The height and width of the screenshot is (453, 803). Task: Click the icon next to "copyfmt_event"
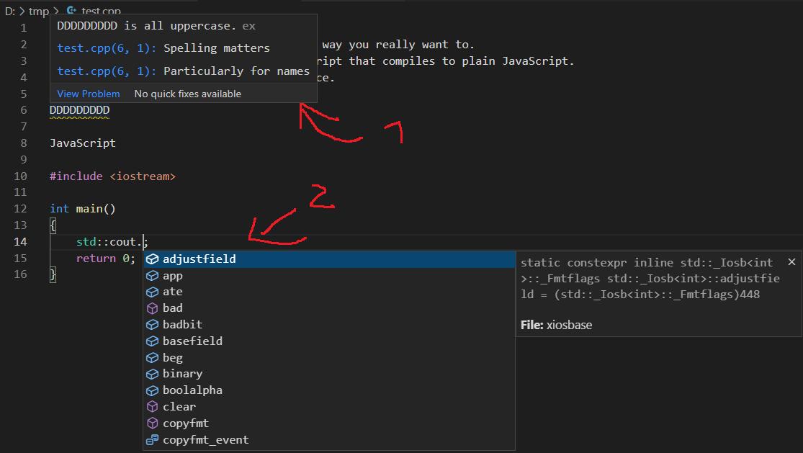pyautogui.click(x=153, y=439)
